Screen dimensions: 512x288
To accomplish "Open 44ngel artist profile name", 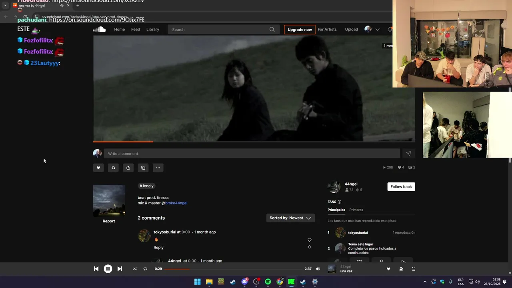I will pyautogui.click(x=351, y=184).
